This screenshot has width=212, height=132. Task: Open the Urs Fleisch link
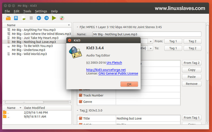pyautogui.click(x=114, y=63)
